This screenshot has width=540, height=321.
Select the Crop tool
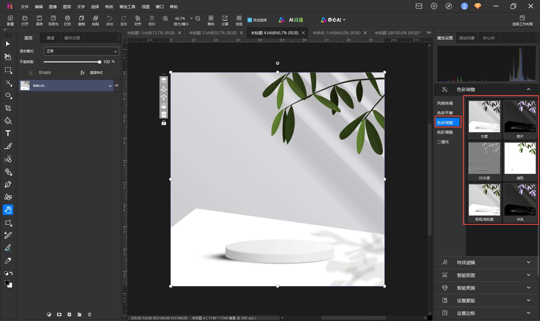tap(8, 108)
